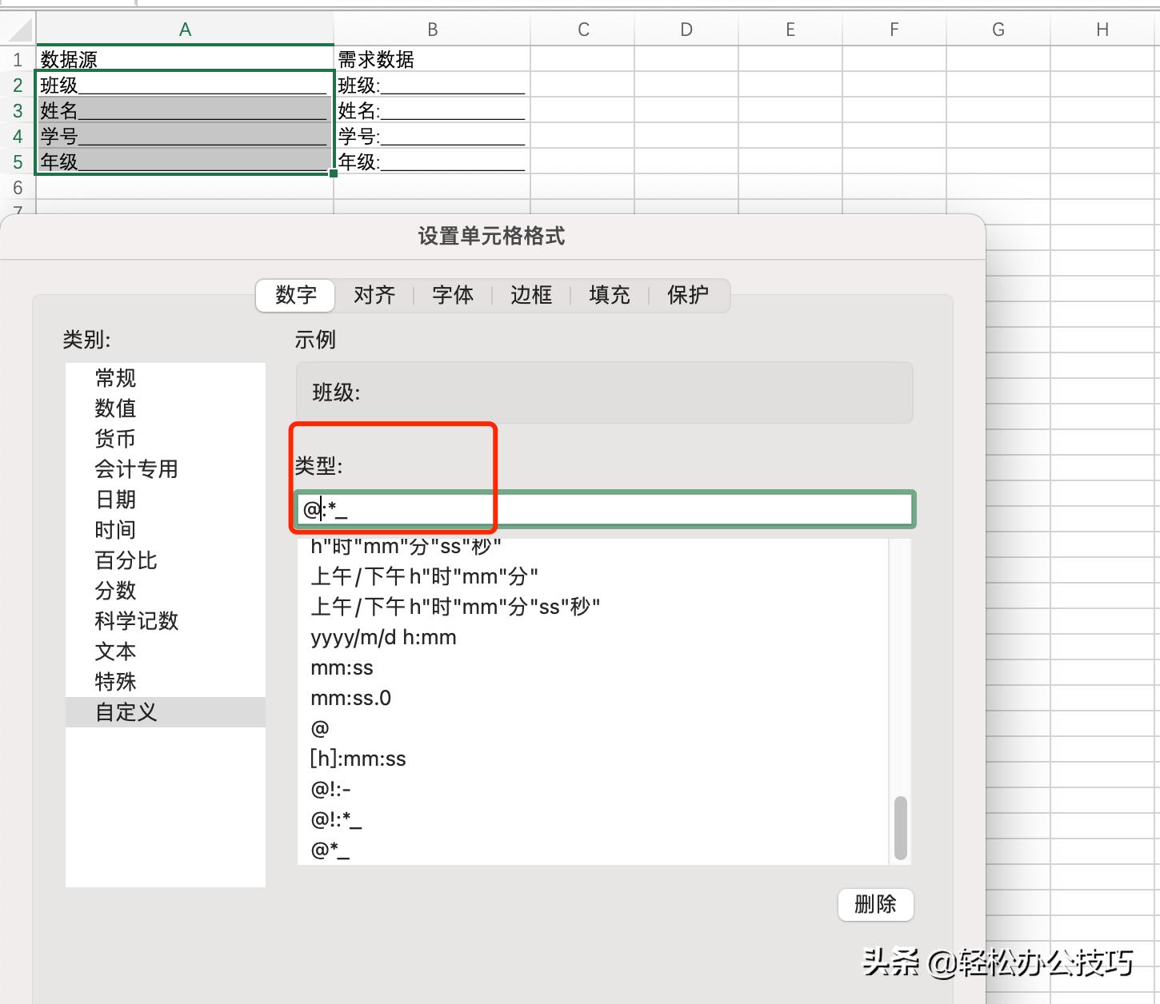Select the yyyy/m/d h:mm format code

[x=382, y=637]
